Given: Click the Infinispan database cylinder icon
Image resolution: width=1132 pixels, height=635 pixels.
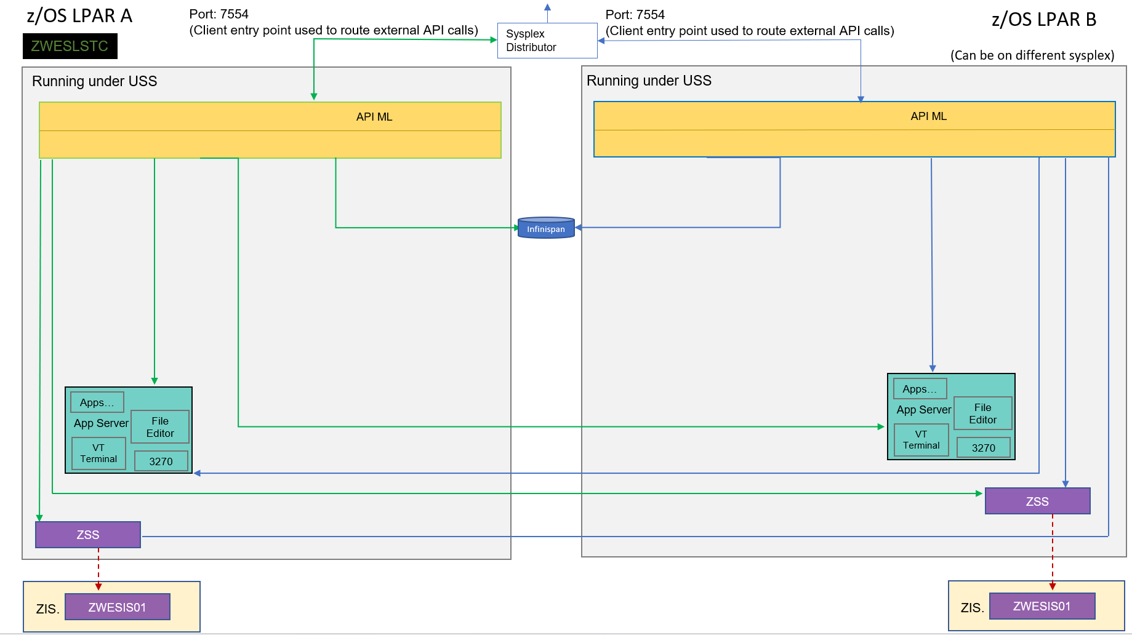Looking at the screenshot, I should pos(545,227).
